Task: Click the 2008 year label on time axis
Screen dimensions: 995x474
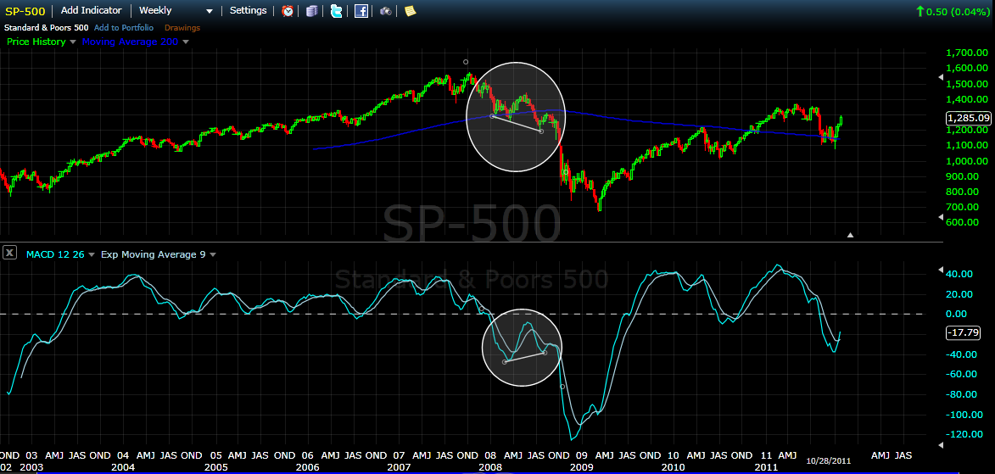Action: (490, 467)
